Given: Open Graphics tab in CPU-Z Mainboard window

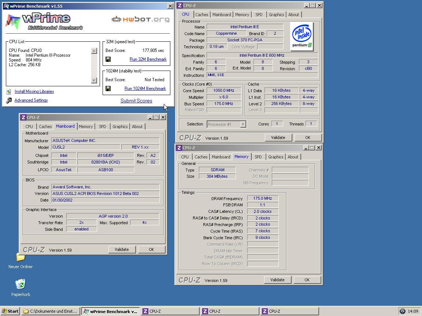Looking at the screenshot, I should tap(120, 127).
